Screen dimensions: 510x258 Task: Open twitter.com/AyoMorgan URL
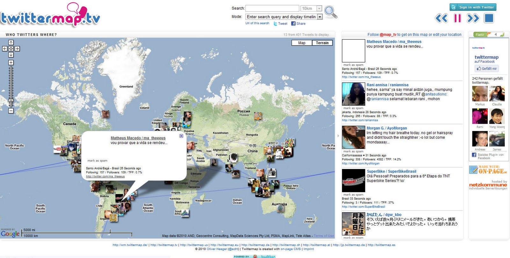(361, 164)
